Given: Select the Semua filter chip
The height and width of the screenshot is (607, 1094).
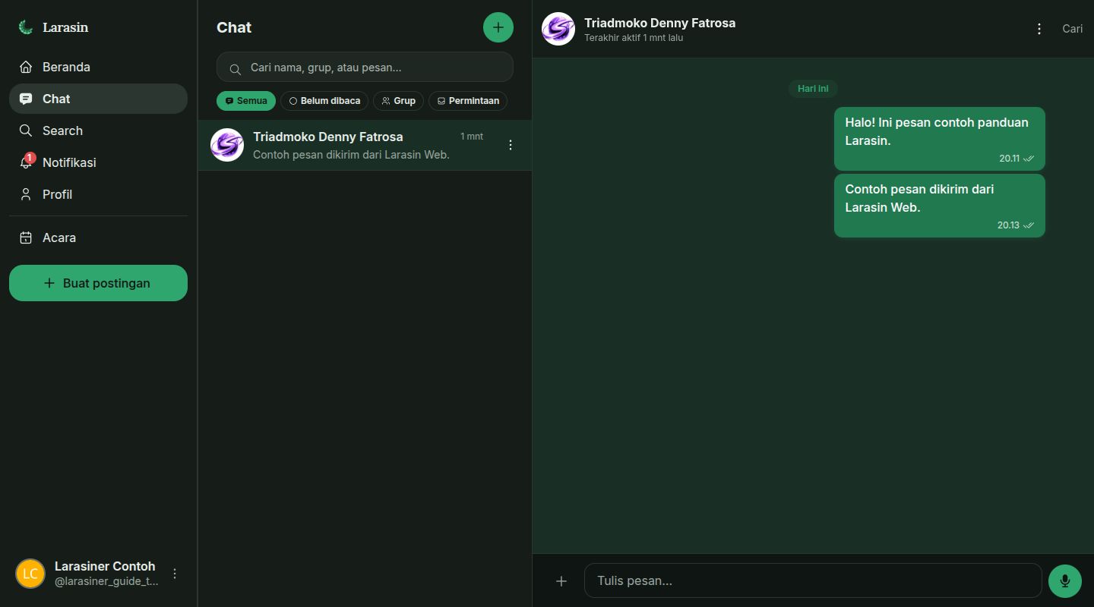Looking at the screenshot, I should (246, 101).
